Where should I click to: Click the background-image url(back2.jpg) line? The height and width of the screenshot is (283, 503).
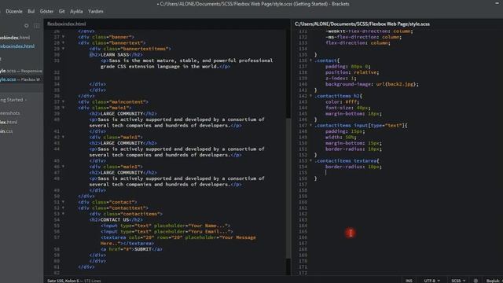372,84
